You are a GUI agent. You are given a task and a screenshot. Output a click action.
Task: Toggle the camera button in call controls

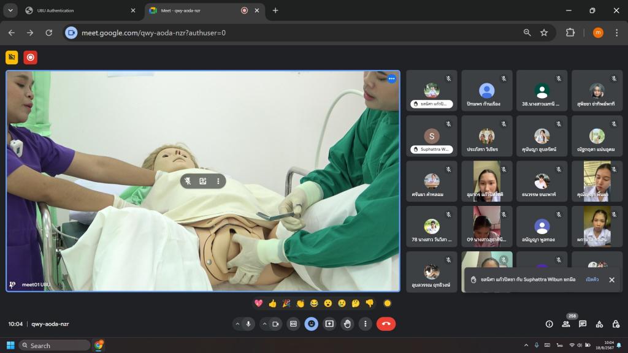tap(276, 324)
